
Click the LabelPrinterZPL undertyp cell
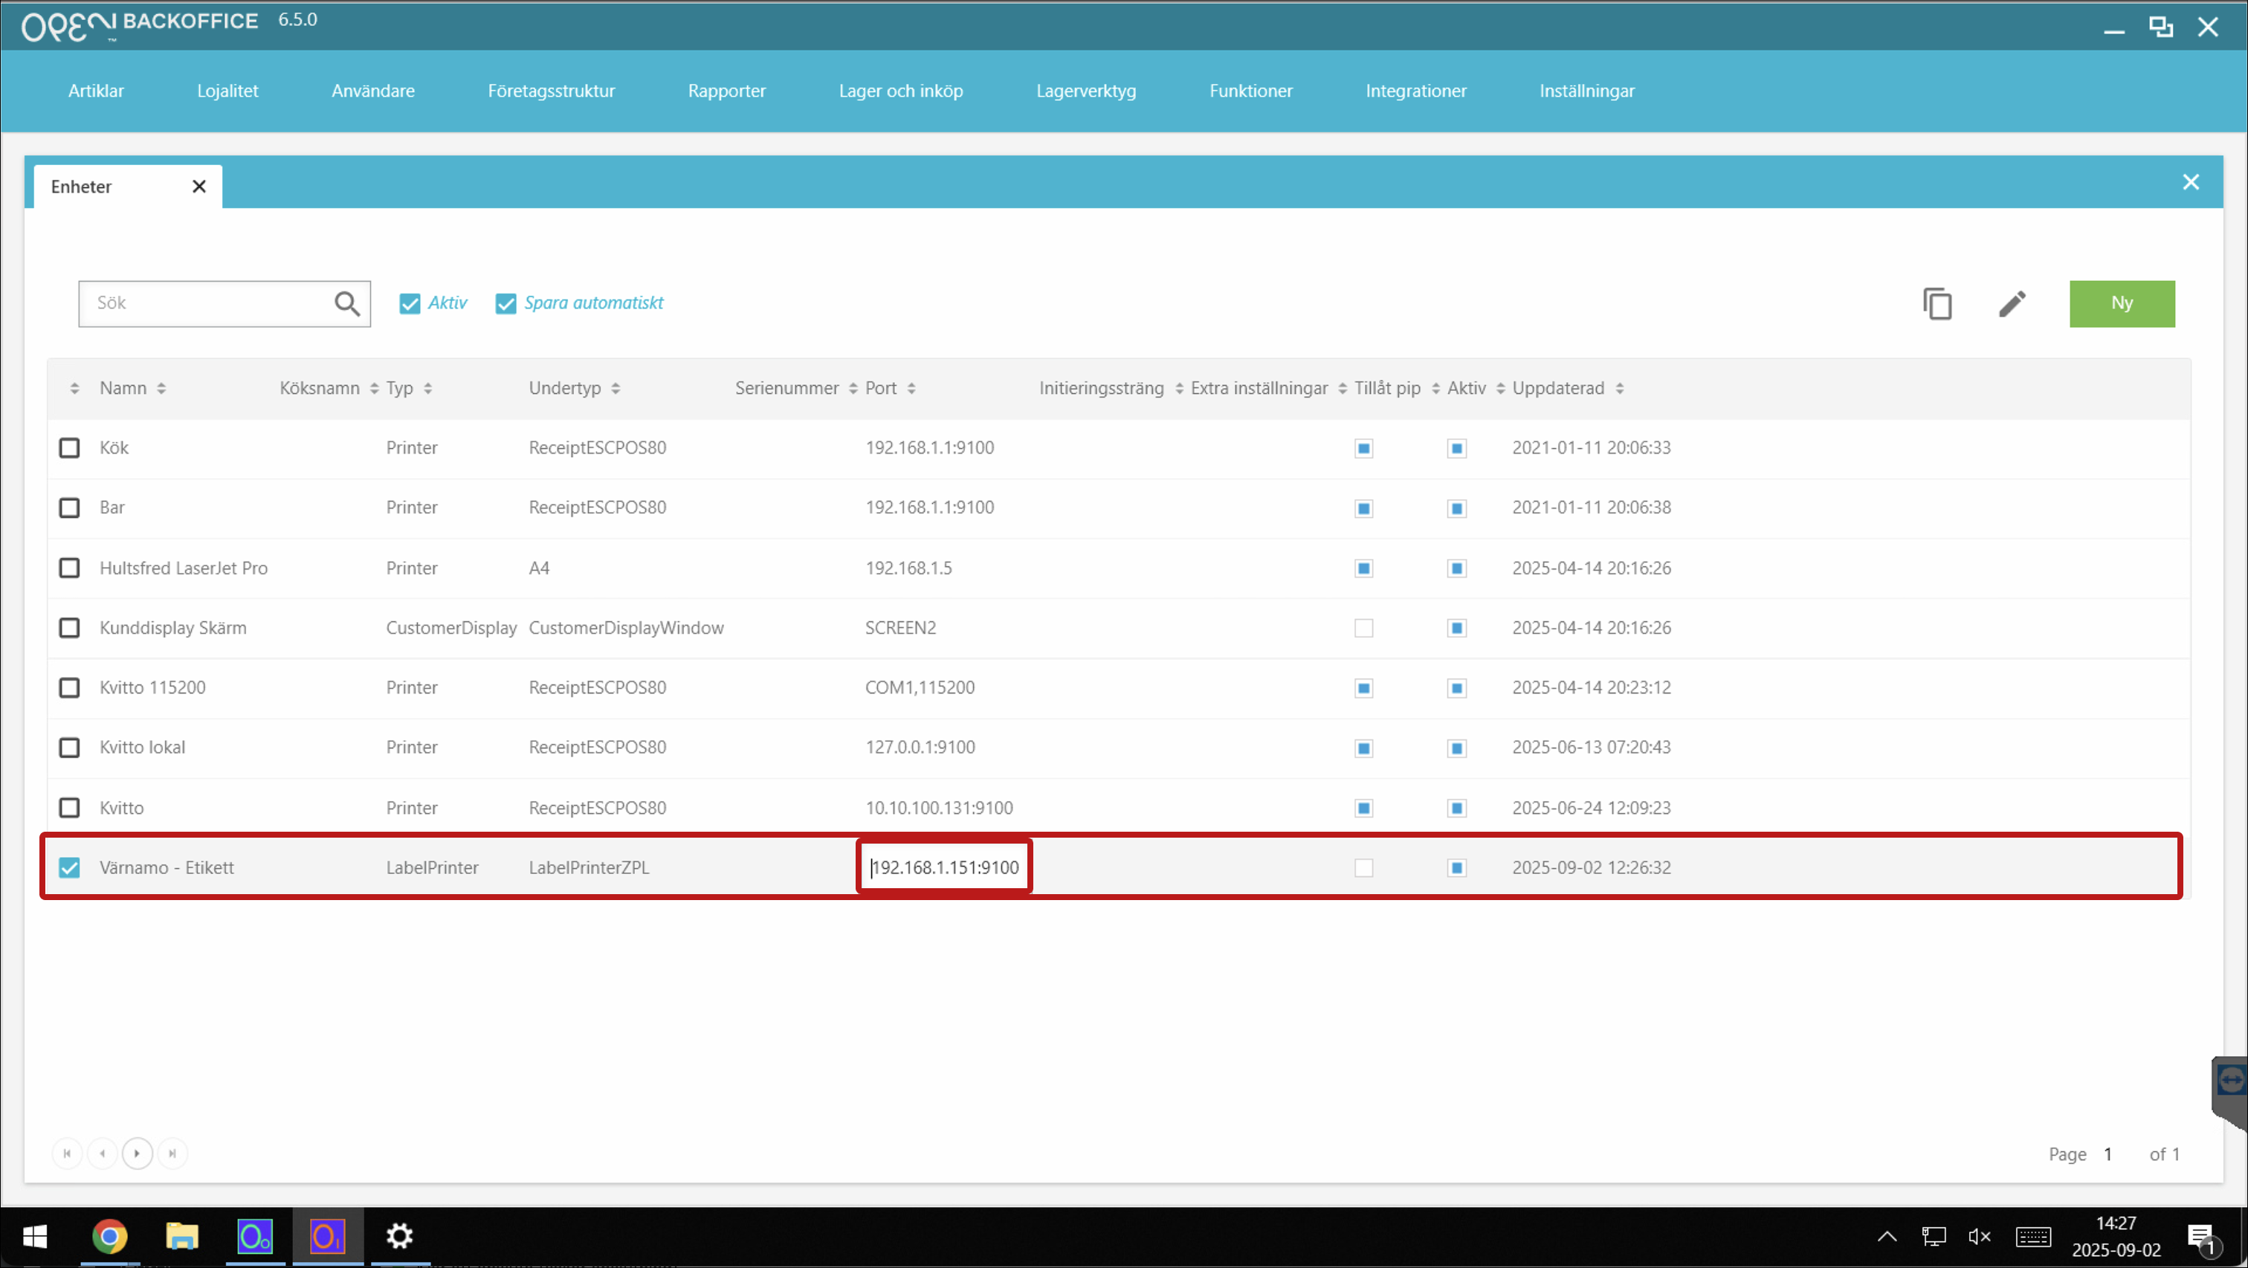click(589, 867)
